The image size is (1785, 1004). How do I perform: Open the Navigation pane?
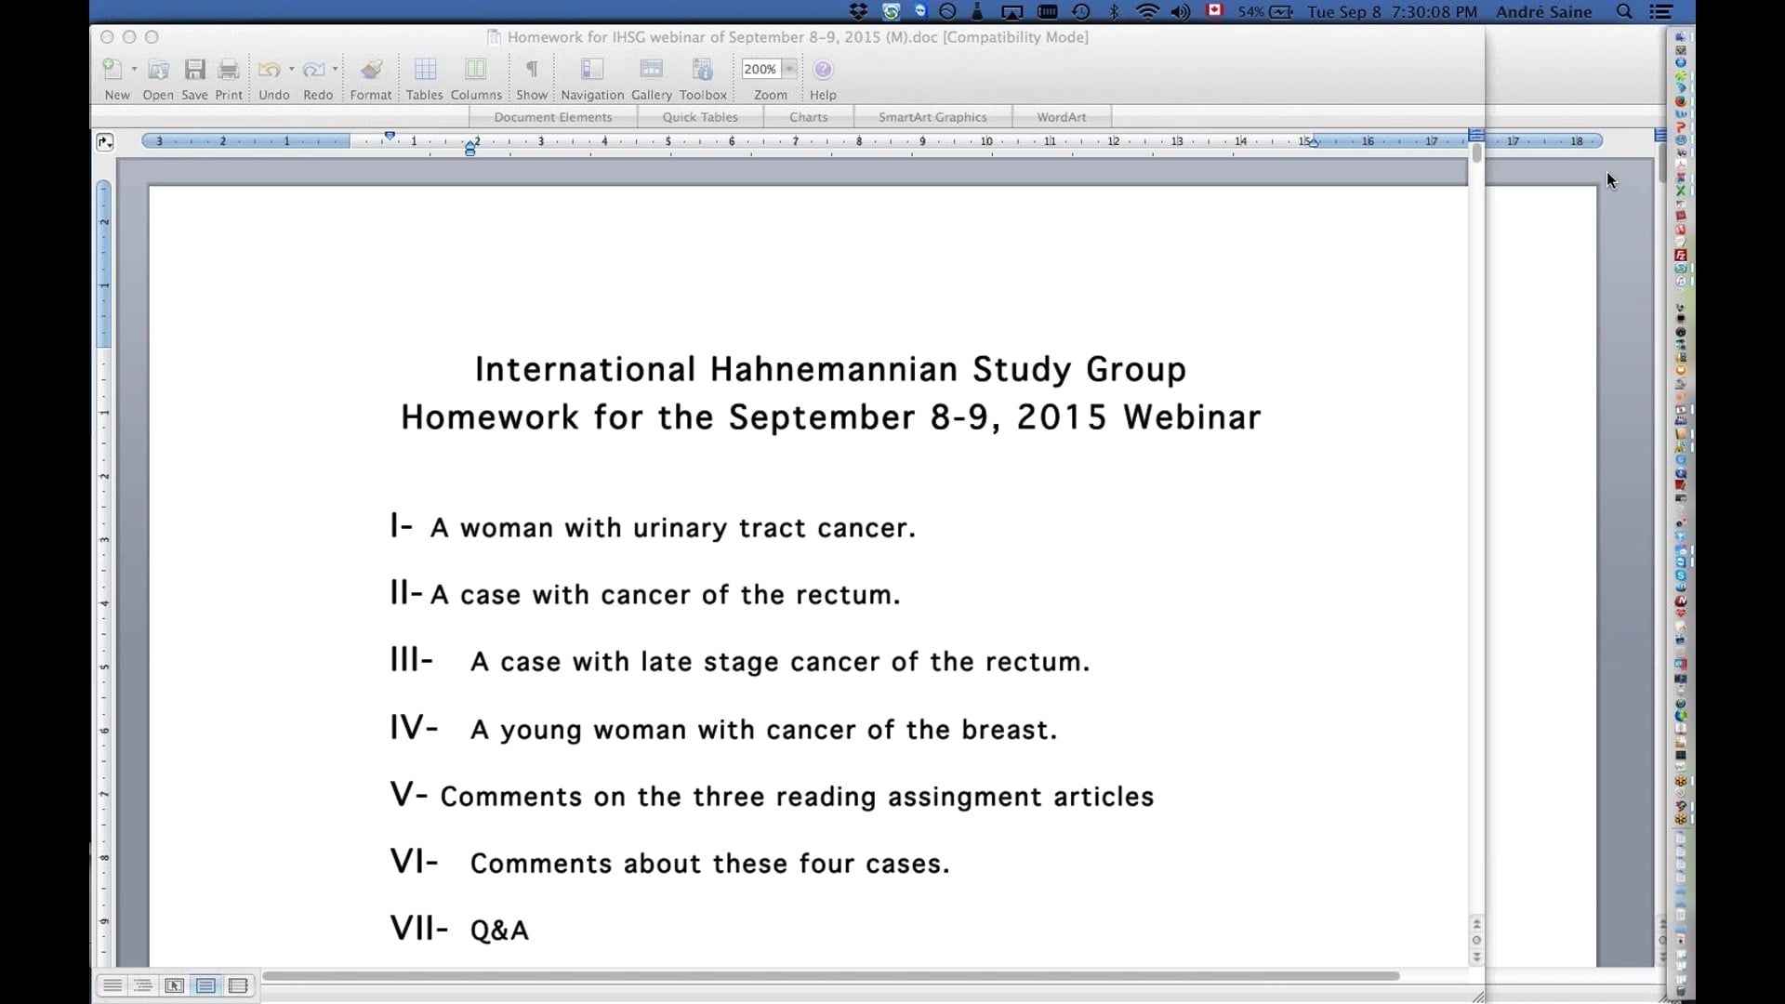coord(592,69)
